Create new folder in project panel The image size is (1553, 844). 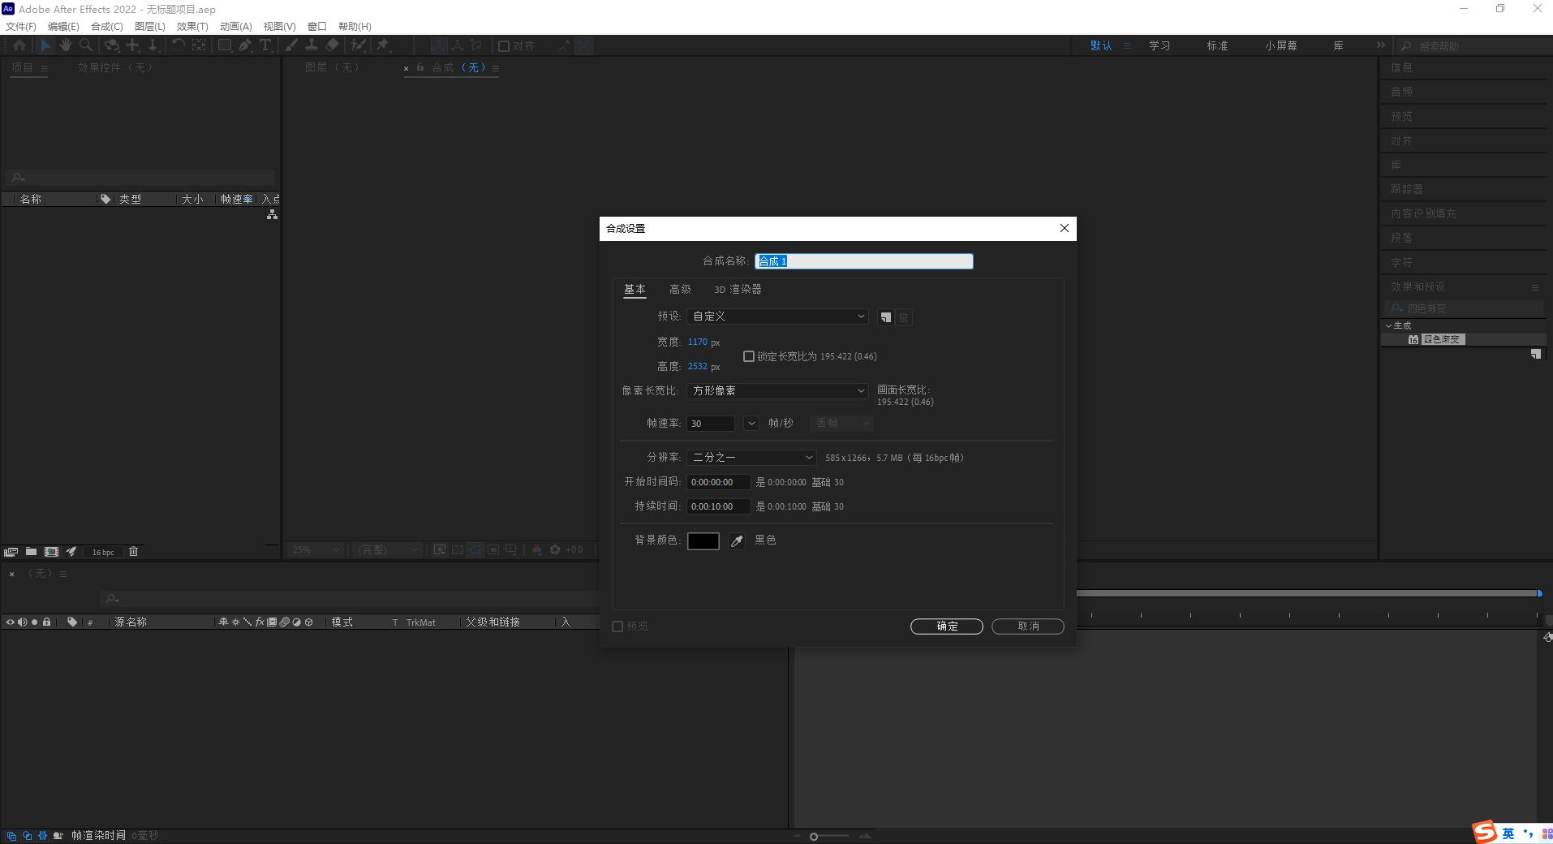pyautogui.click(x=31, y=552)
